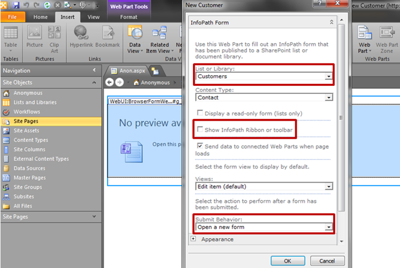Enable Display a read-only form checkbox

[200, 113]
